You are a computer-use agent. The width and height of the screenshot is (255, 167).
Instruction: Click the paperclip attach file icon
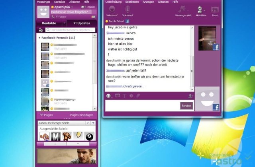[x=138, y=96]
